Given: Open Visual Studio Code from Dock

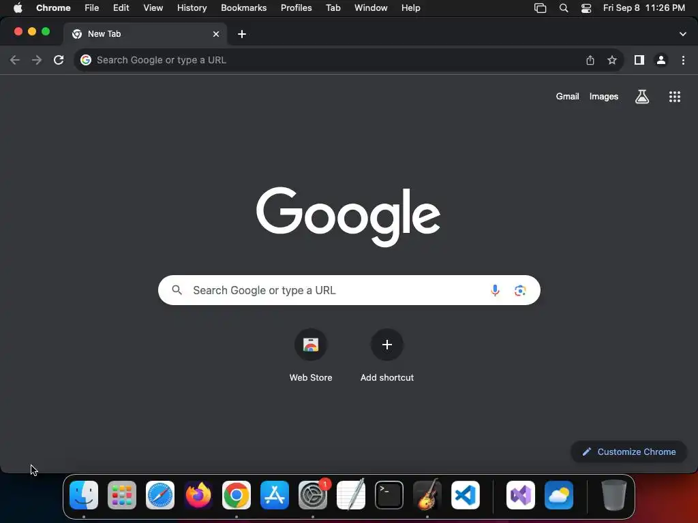Looking at the screenshot, I should [466, 495].
